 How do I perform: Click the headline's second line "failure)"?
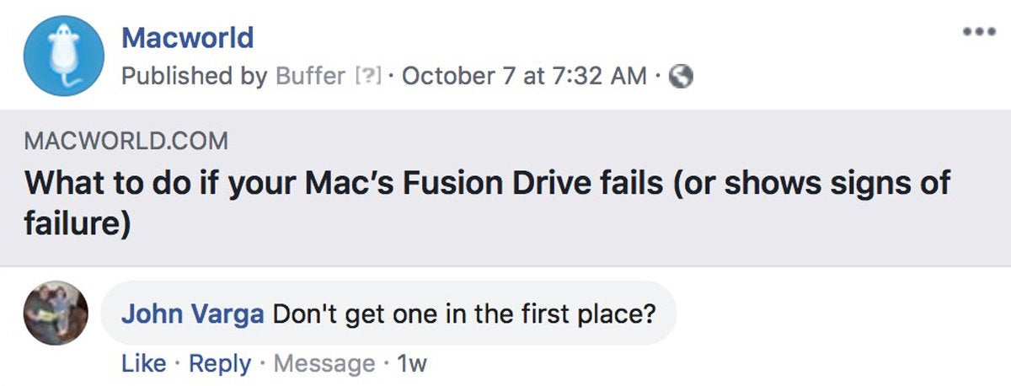coord(77,225)
